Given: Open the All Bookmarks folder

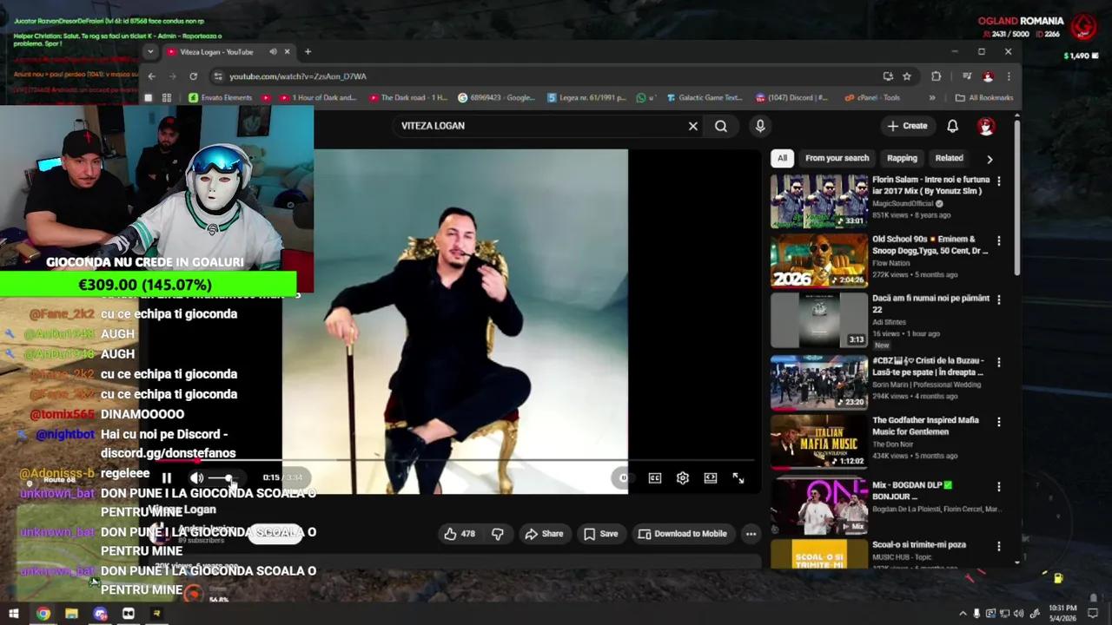Looking at the screenshot, I should [984, 98].
